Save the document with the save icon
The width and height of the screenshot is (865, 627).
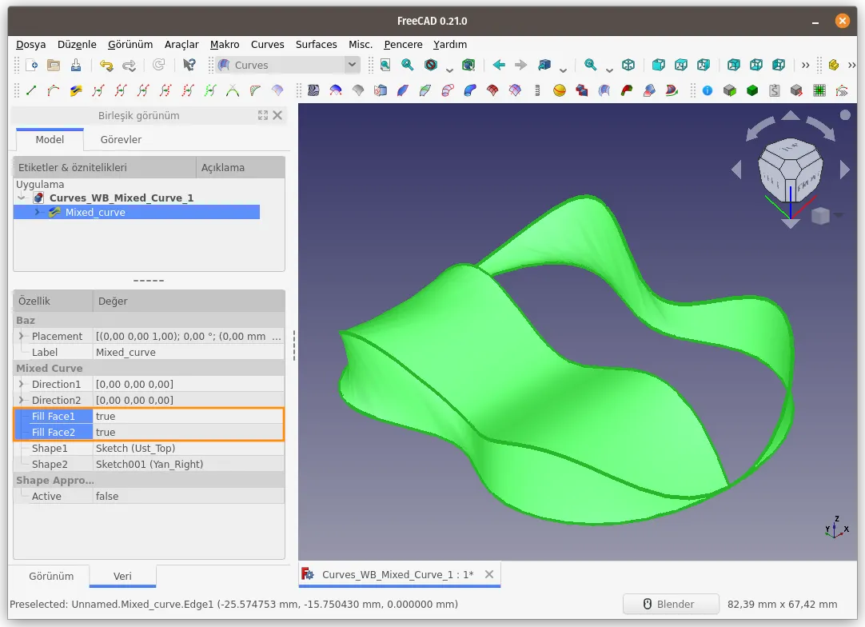click(x=76, y=65)
